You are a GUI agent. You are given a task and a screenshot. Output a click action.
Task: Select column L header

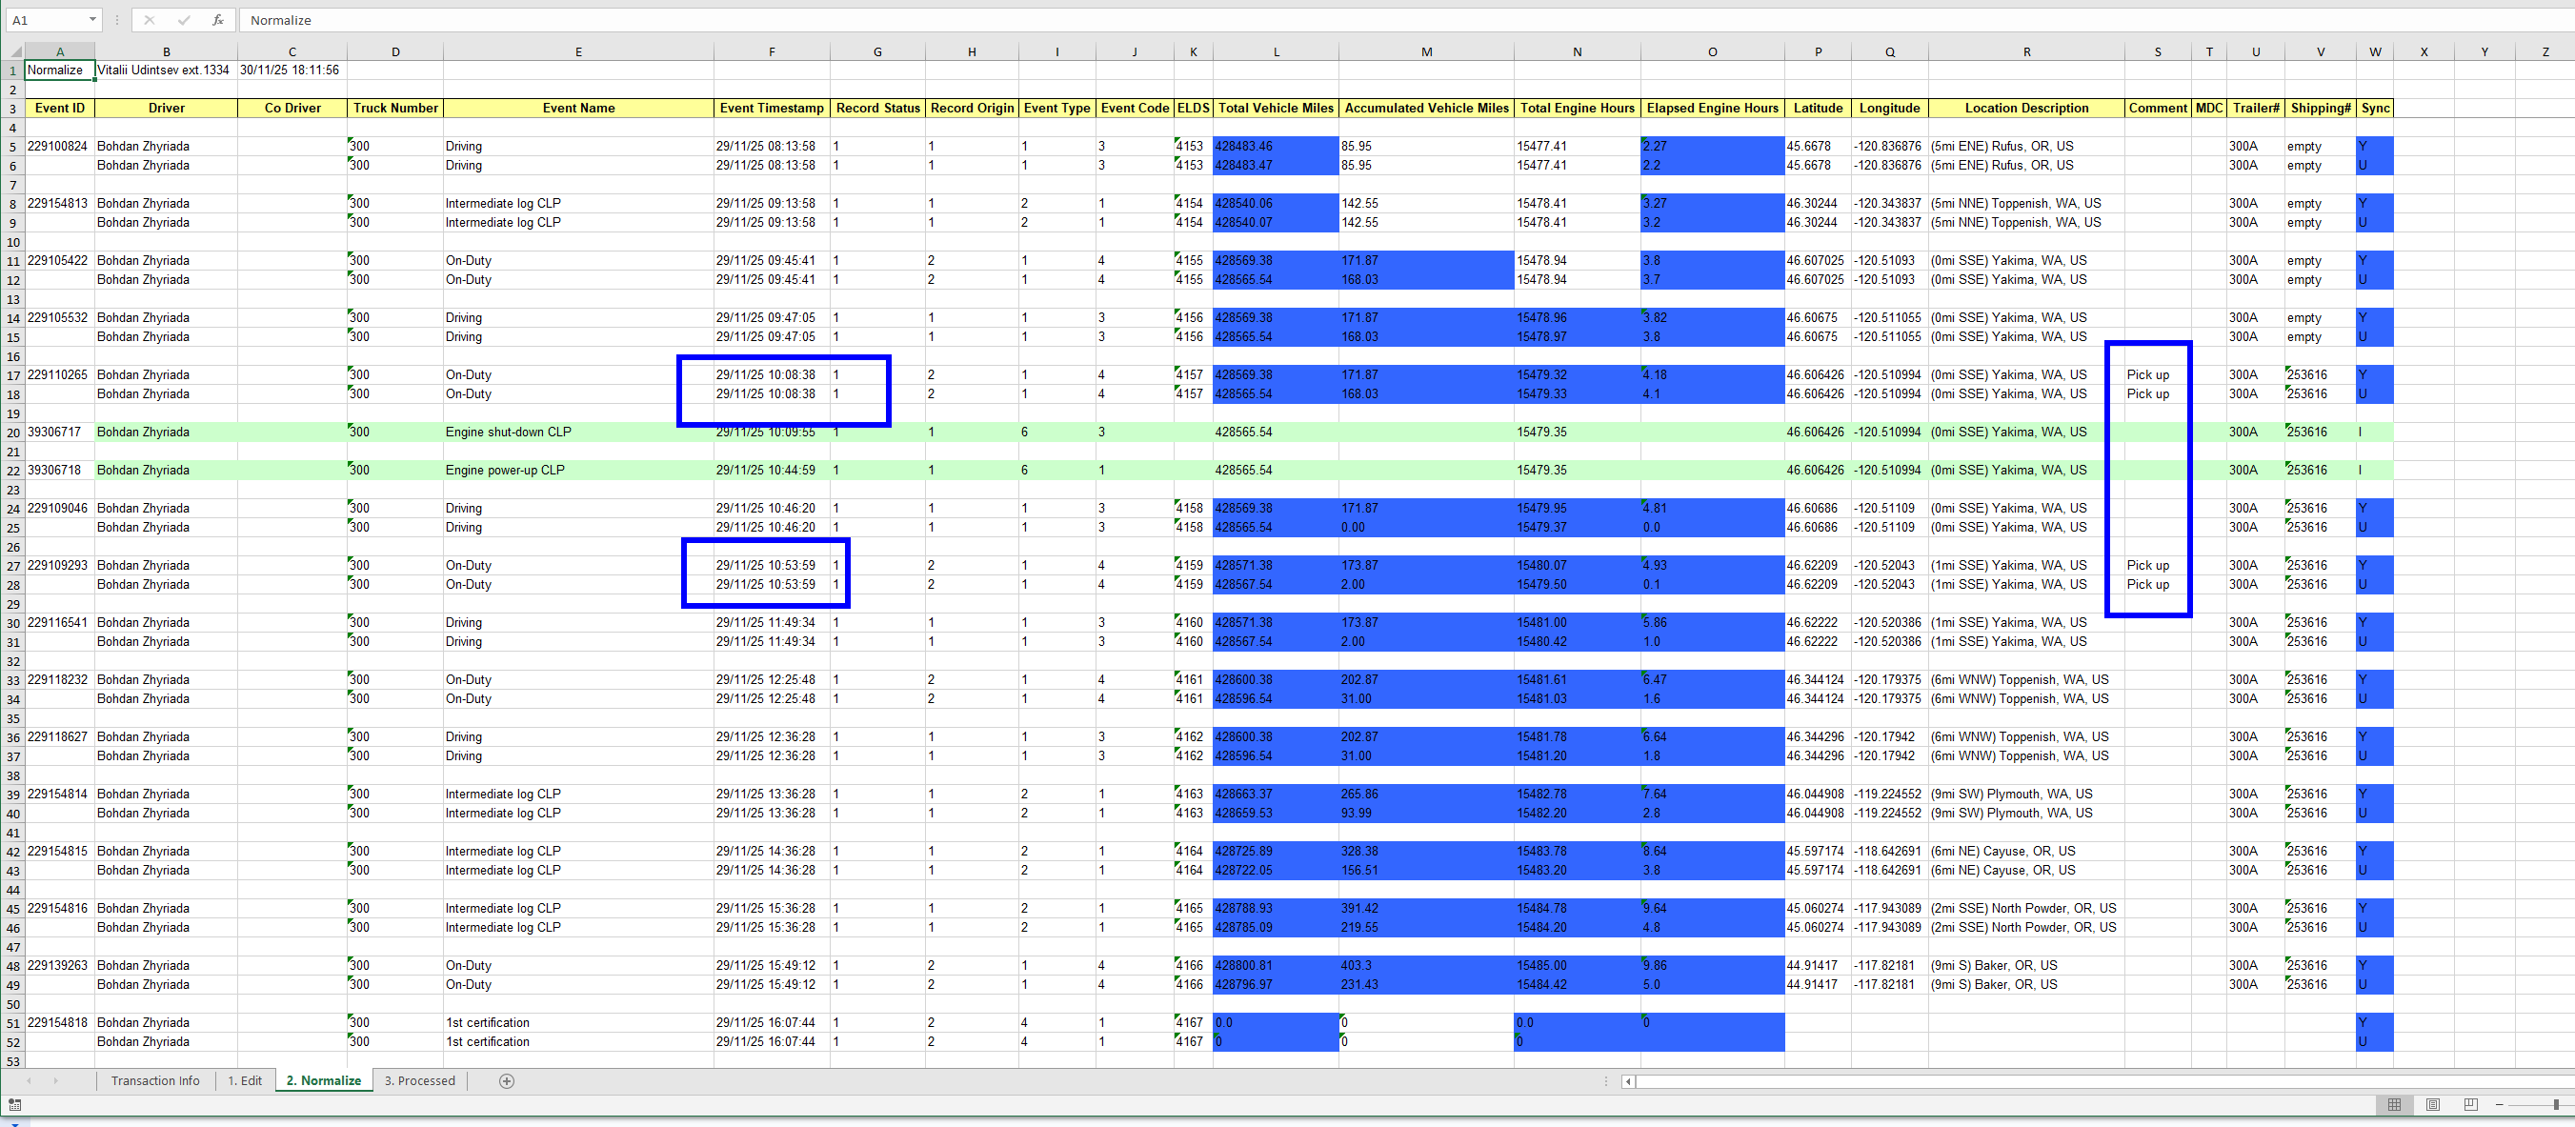[1276, 52]
